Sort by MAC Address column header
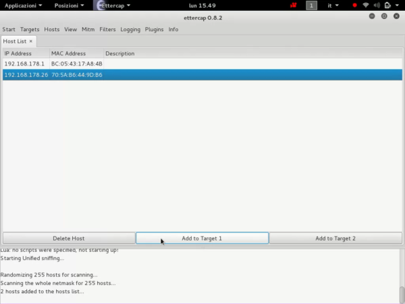405x304 pixels. [x=76, y=53]
